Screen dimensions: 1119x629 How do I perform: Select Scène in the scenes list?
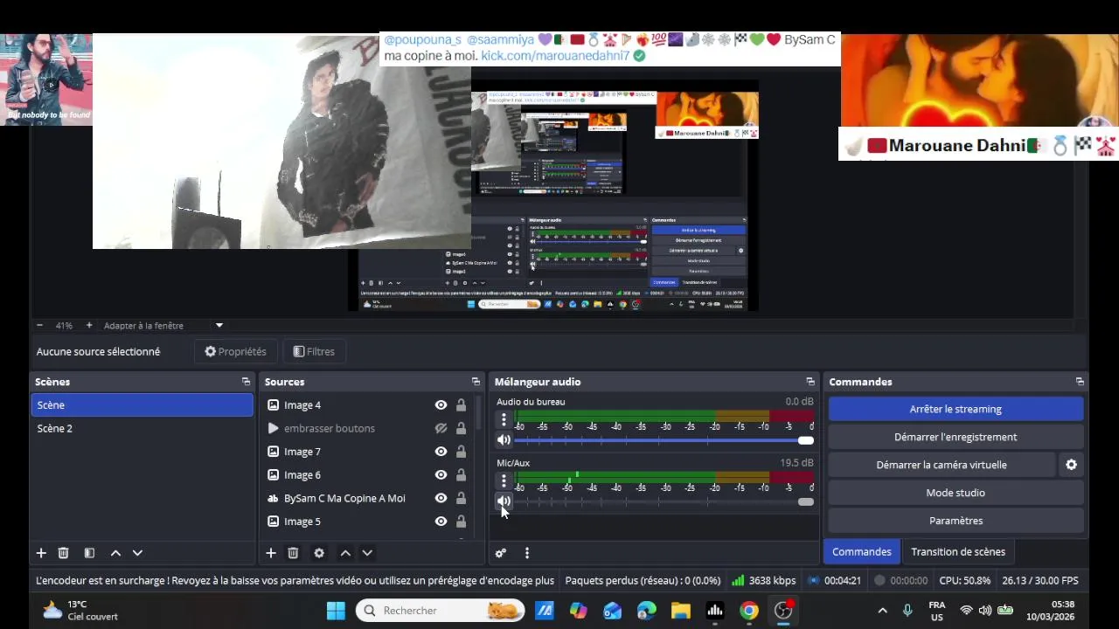pos(142,405)
